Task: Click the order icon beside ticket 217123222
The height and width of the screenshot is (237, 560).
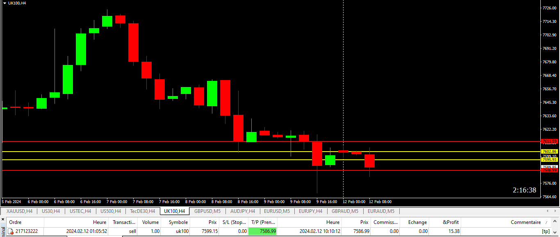Action: point(11,231)
